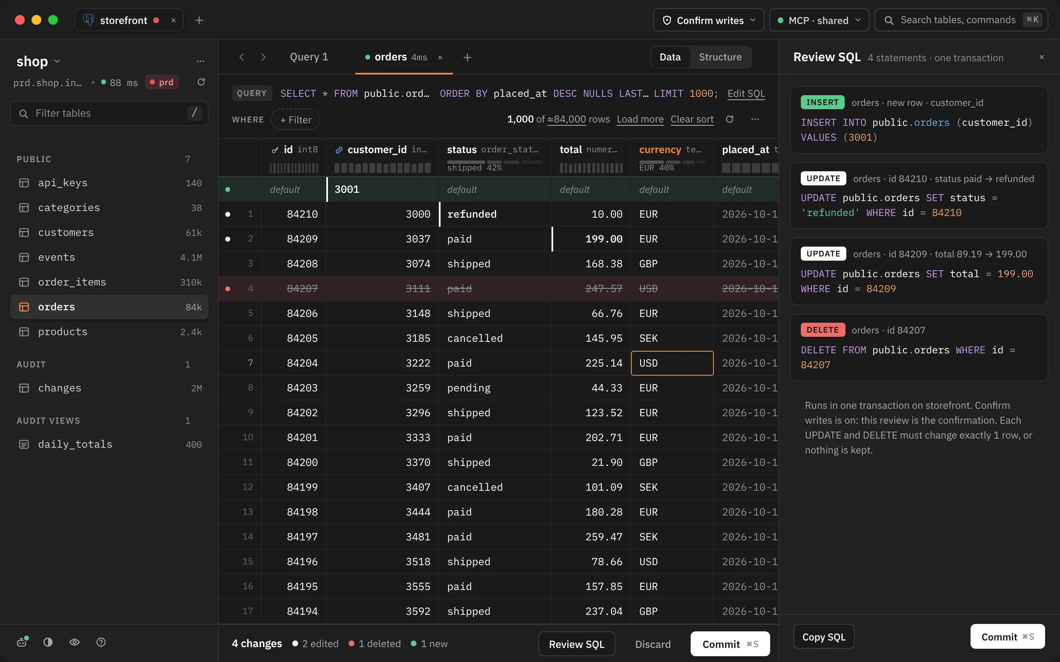Image resolution: width=1060 pixels, height=662 pixels.
Task: Open the AI assistant robot icon in bottom bar
Action: 22,642
